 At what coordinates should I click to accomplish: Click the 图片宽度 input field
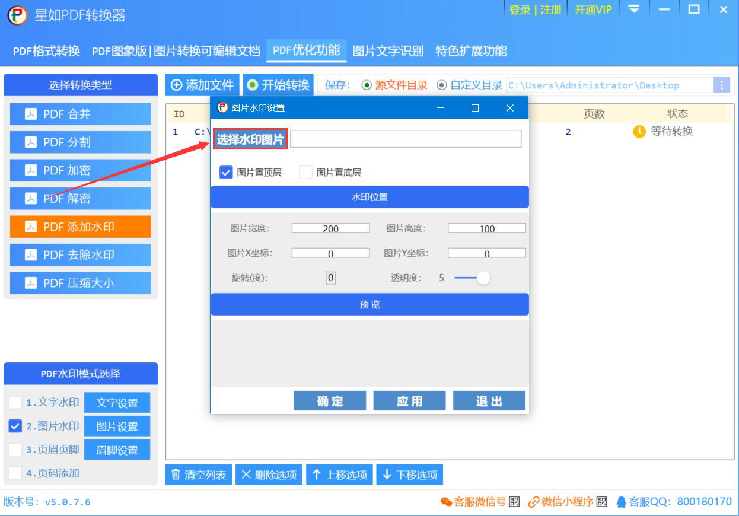coord(330,228)
